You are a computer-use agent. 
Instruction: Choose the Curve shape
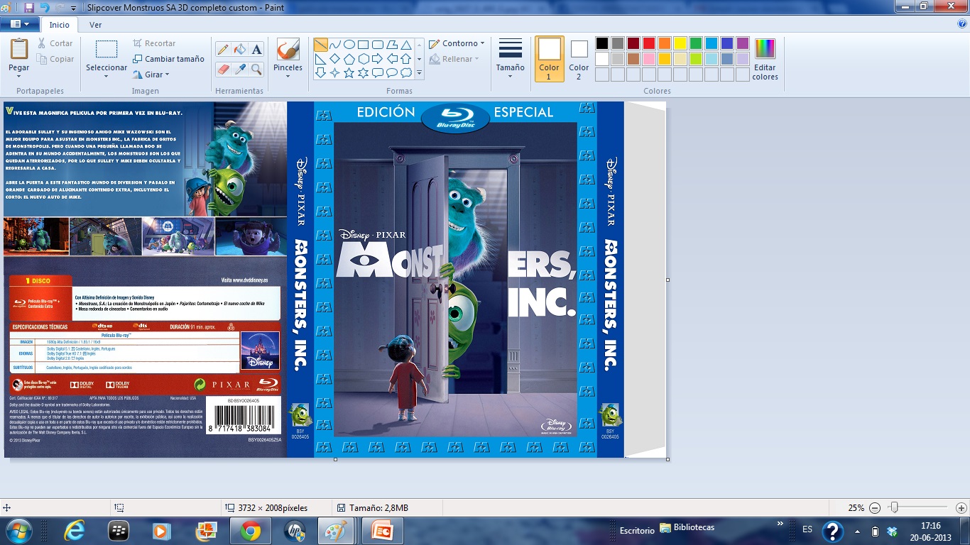click(335, 45)
